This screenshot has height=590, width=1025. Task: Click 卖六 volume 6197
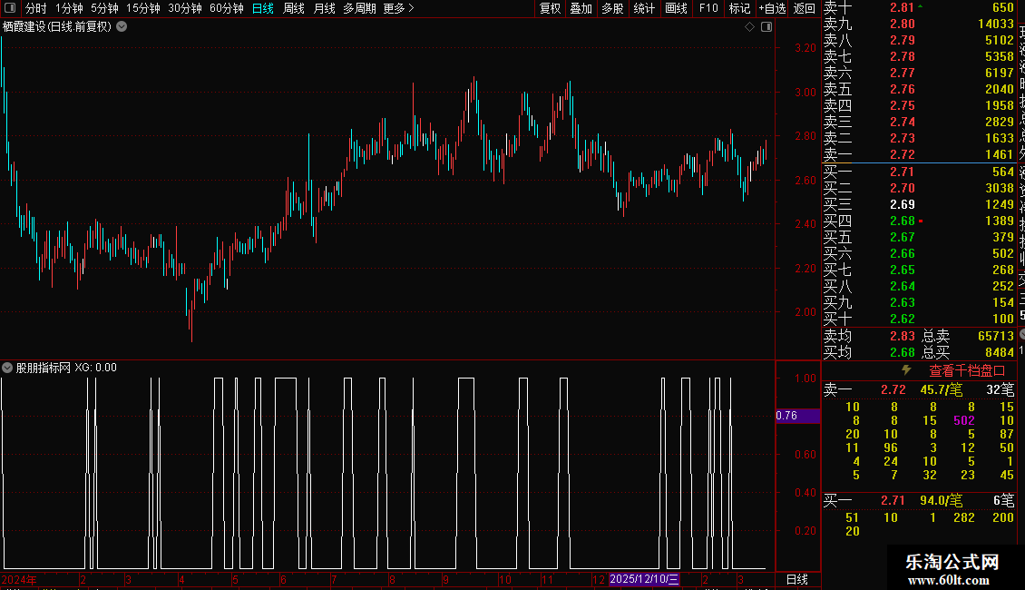pyautogui.click(x=1000, y=73)
